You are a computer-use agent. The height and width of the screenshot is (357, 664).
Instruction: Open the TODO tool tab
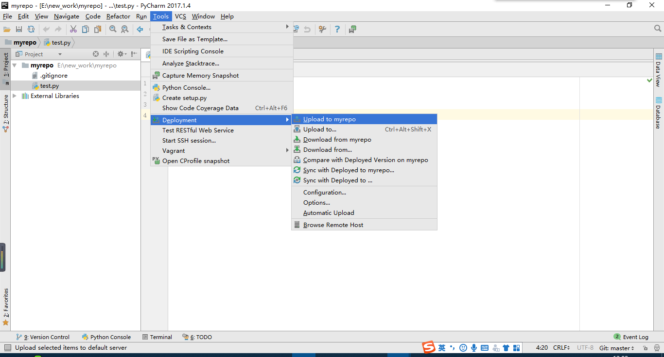coord(197,337)
